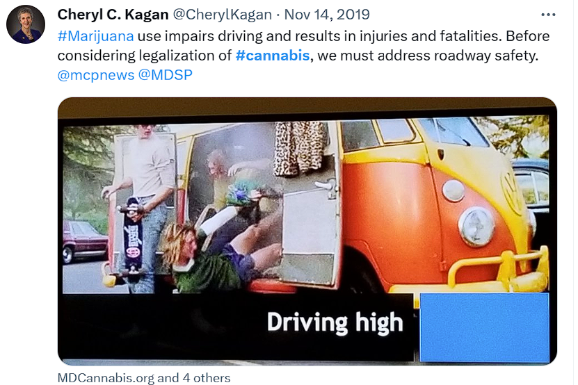Click the leopard print curtain in the van

point(300,148)
